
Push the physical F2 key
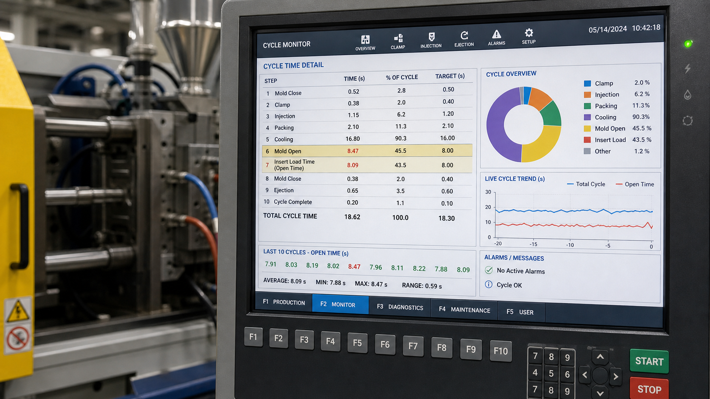pyautogui.click(x=279, y=338)
